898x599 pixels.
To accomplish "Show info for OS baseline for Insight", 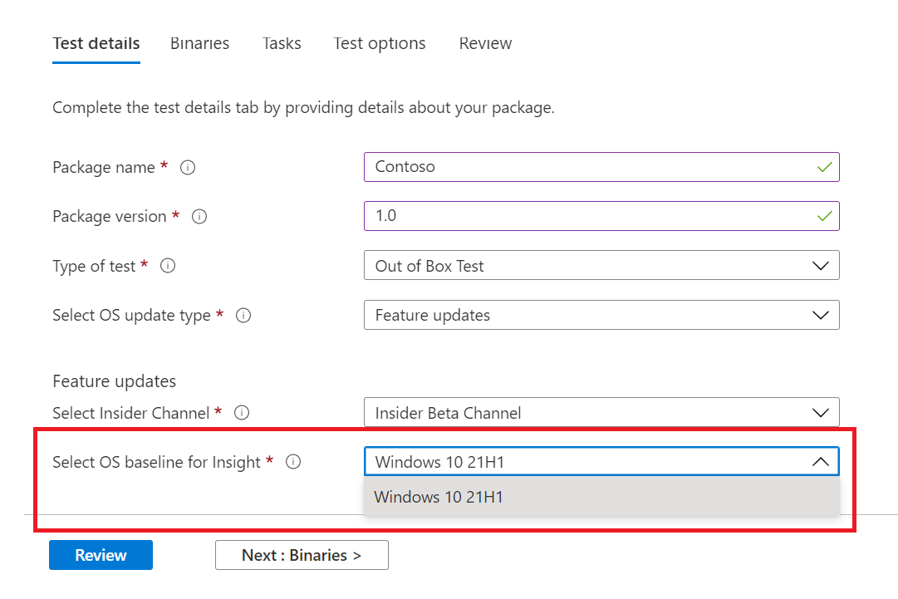I will (x=293, y=462).
